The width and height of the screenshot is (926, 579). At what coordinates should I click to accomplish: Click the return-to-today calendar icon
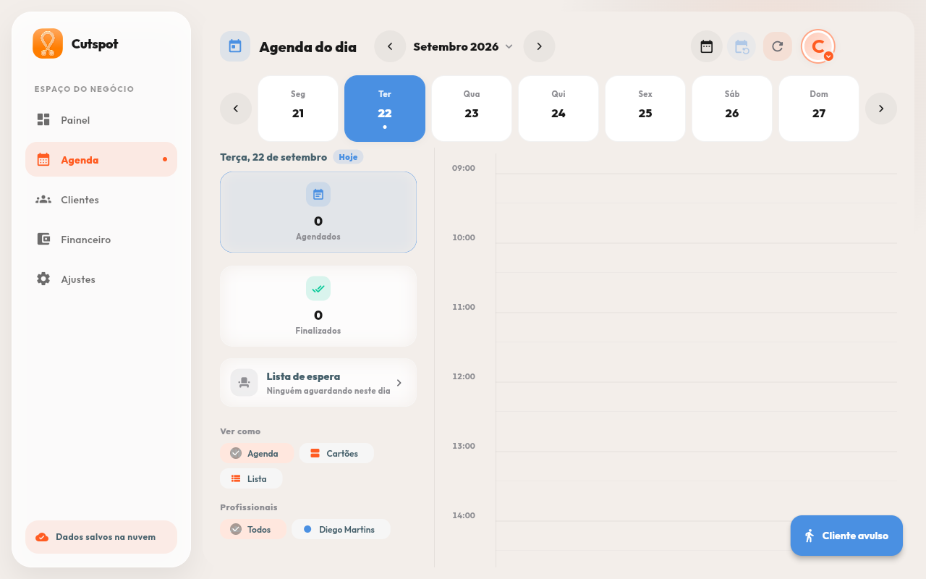pyautogui.click(x=742, y=46)
